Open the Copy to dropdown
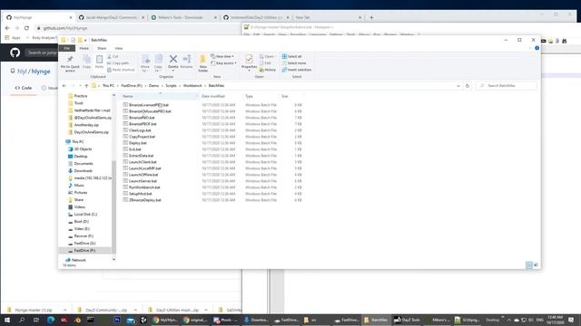The image size is (581, 326). tap(159, 63)
